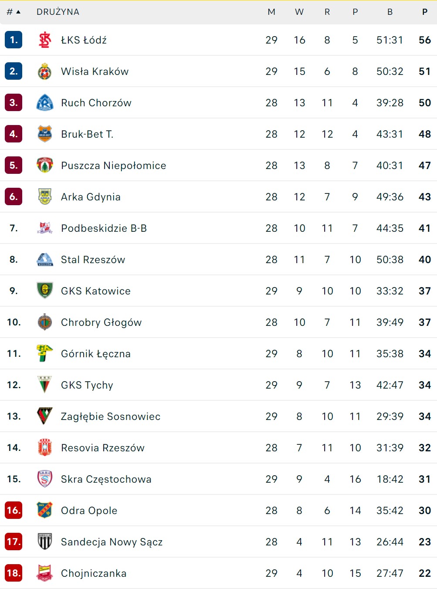Screen dimensions: 437x589
Task: Open the Stal Rzeszów team link
Action: click(x=93, y=260)
